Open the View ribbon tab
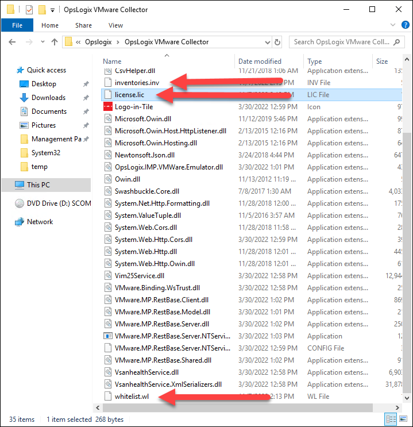The height and width of the screenshot is (427, 413). click(x=115, y=25)
